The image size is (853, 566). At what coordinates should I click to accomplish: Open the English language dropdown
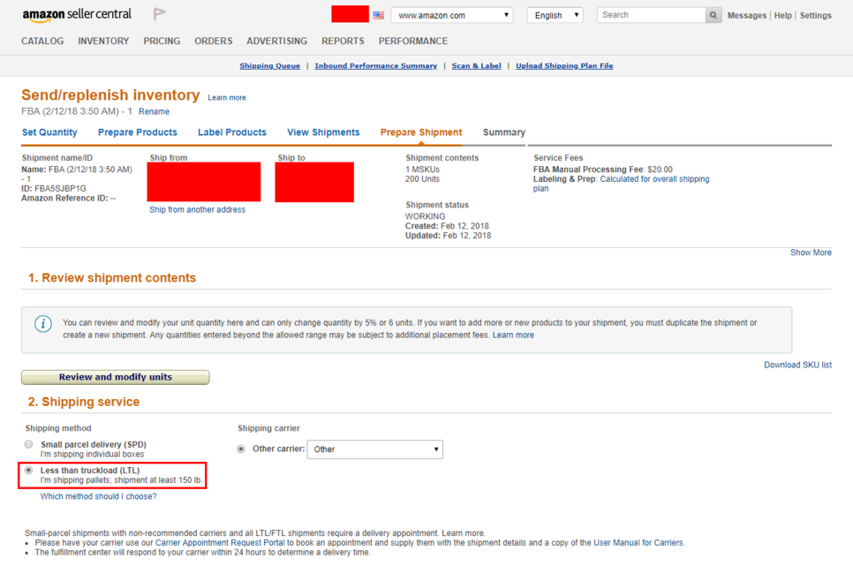(555, 15)
